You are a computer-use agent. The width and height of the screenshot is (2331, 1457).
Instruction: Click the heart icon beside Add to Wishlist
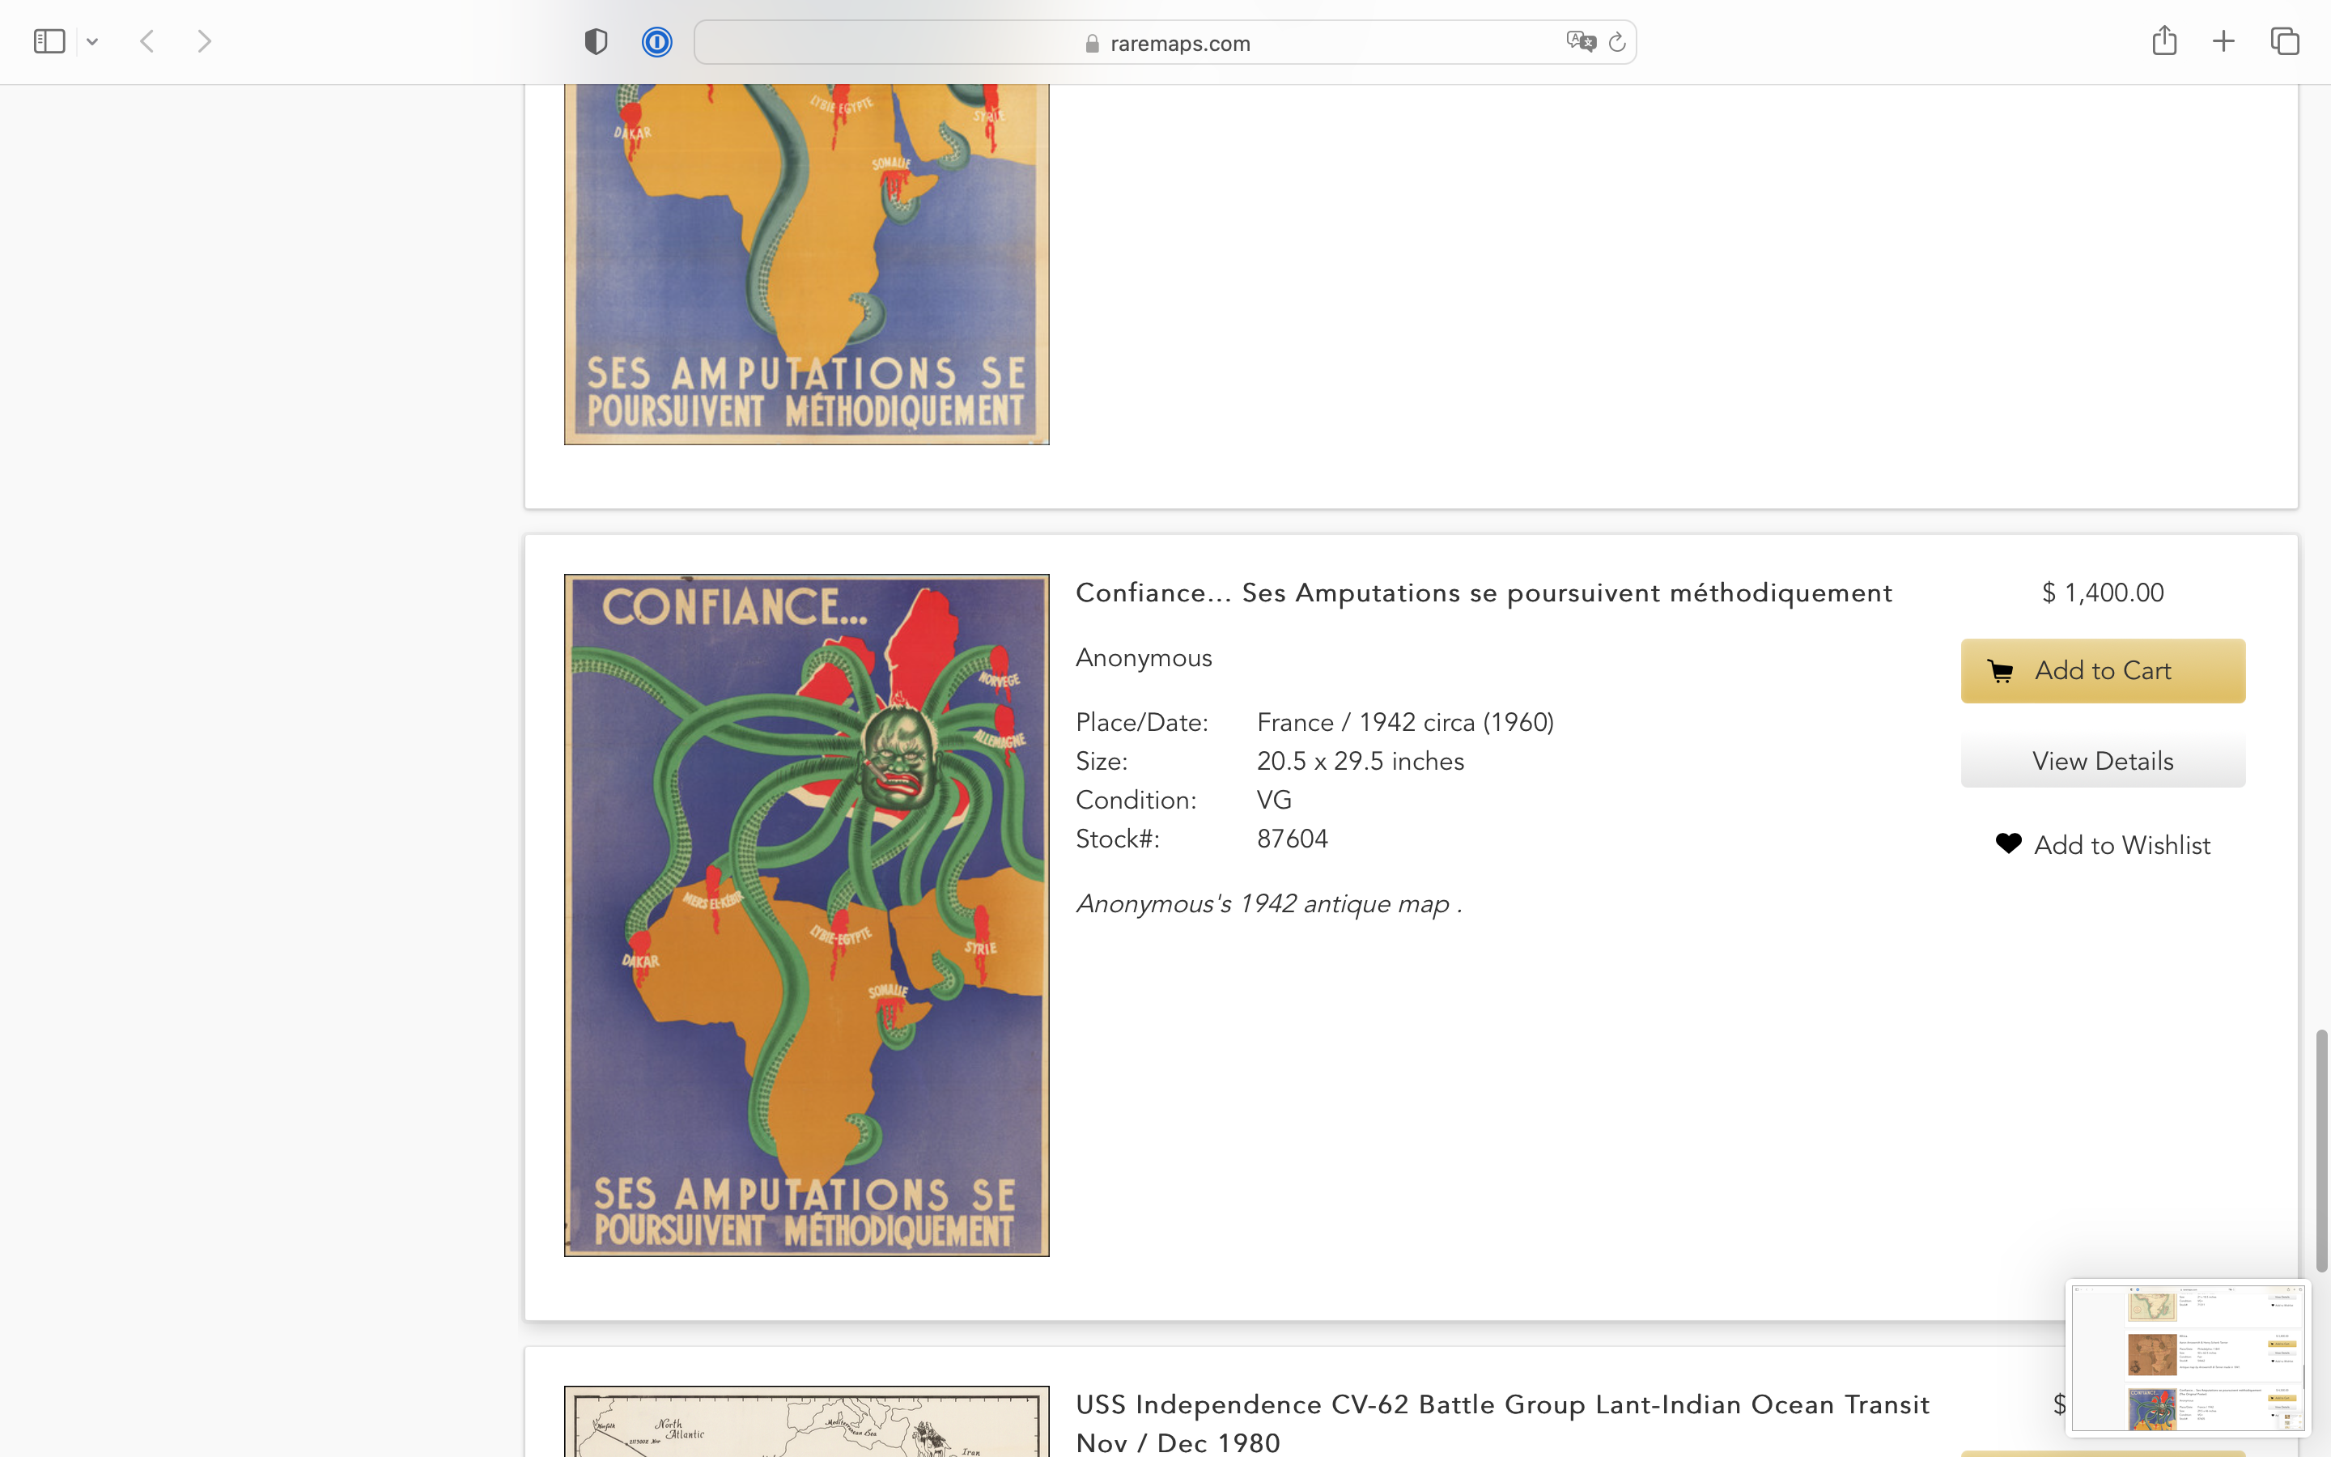(x=2008, y=843)
